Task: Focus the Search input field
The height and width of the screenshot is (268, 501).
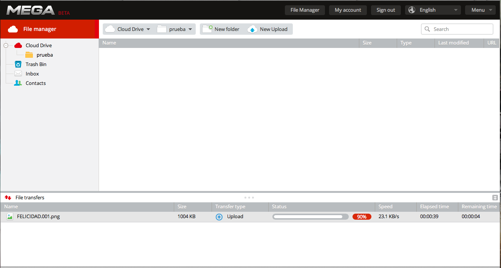Action: 461,29
